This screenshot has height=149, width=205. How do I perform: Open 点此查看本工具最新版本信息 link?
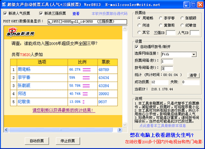pyautogui.click(x=163, y=126)
